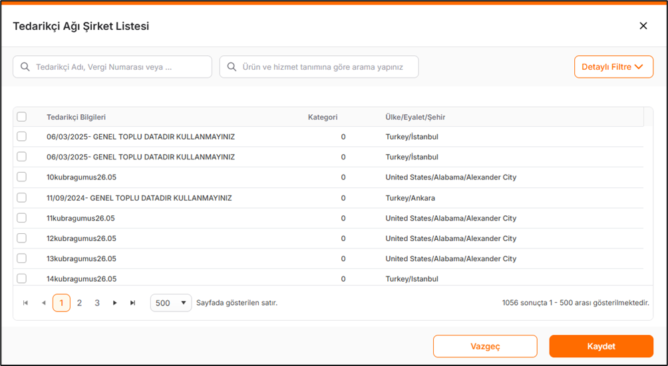Image resolution: width=668 pixels, height=366 pixels.
Task: Close the Tedarikçi Ağı Şirket Listesi dialog
Action: point(643,26)
